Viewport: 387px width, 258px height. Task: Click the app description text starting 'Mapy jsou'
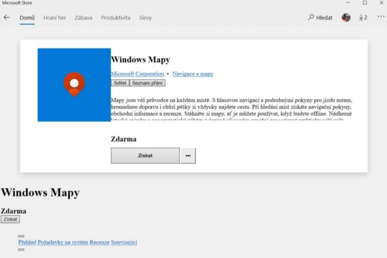[232, 108]
